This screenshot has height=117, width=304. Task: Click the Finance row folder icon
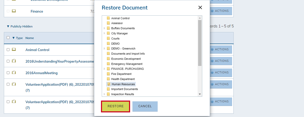click(x=14, y=11)
